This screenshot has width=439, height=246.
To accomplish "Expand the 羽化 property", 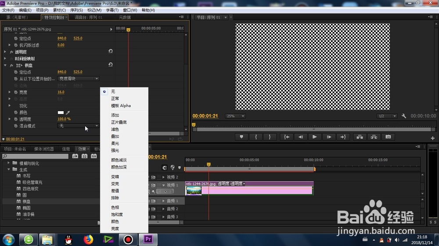I will pyautogui.click(x=10, y=105).
